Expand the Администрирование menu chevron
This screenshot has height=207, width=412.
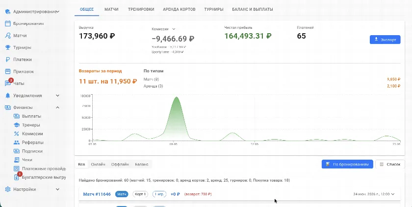click(58, 12)
